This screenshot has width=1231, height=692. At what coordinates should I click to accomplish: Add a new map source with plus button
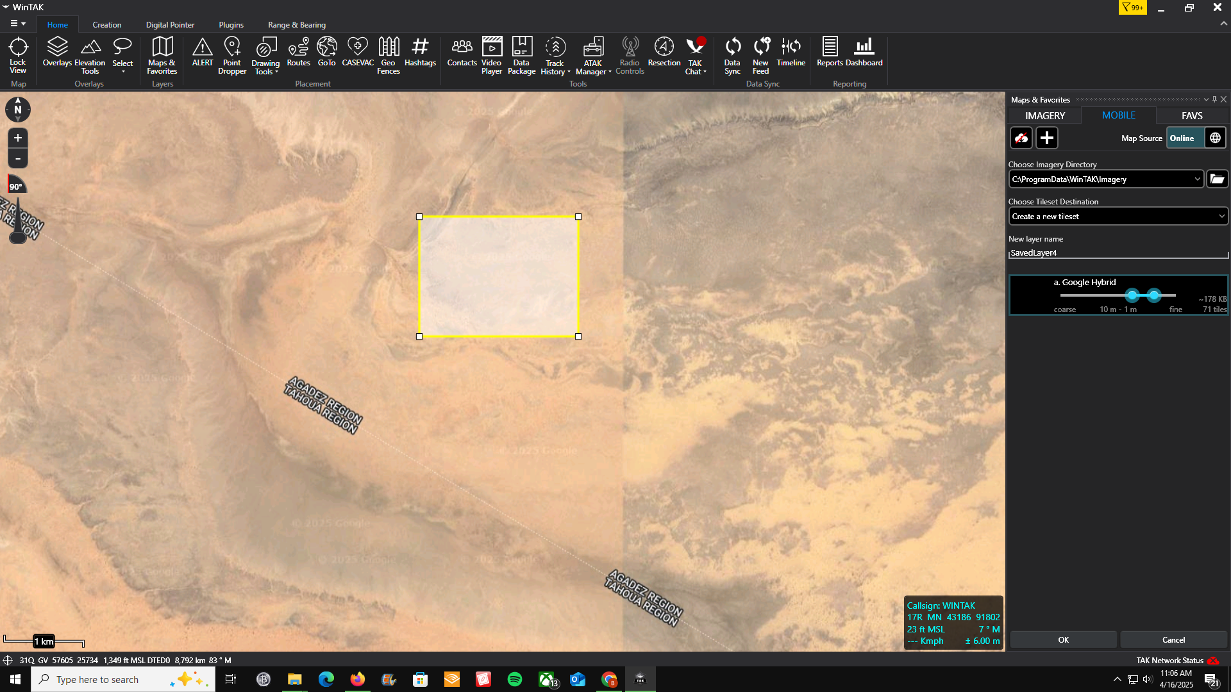tap(1047, 138)
